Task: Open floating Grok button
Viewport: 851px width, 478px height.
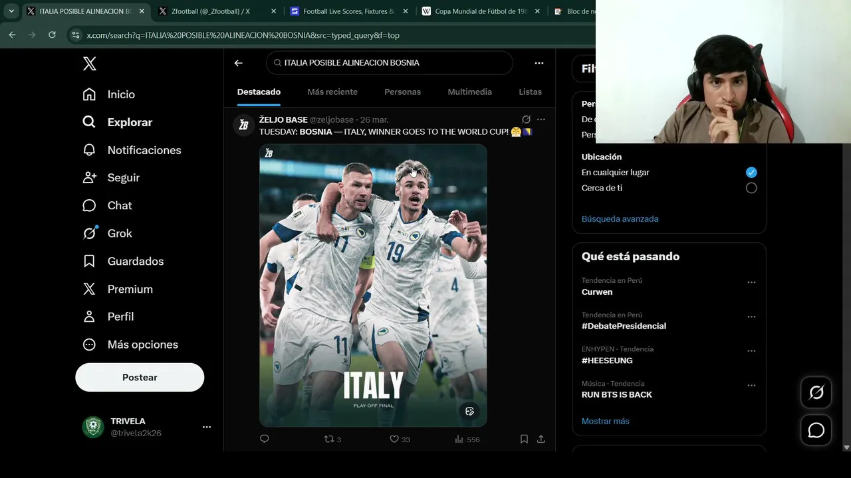Action: pyautogui.click(x=816, y=392)
